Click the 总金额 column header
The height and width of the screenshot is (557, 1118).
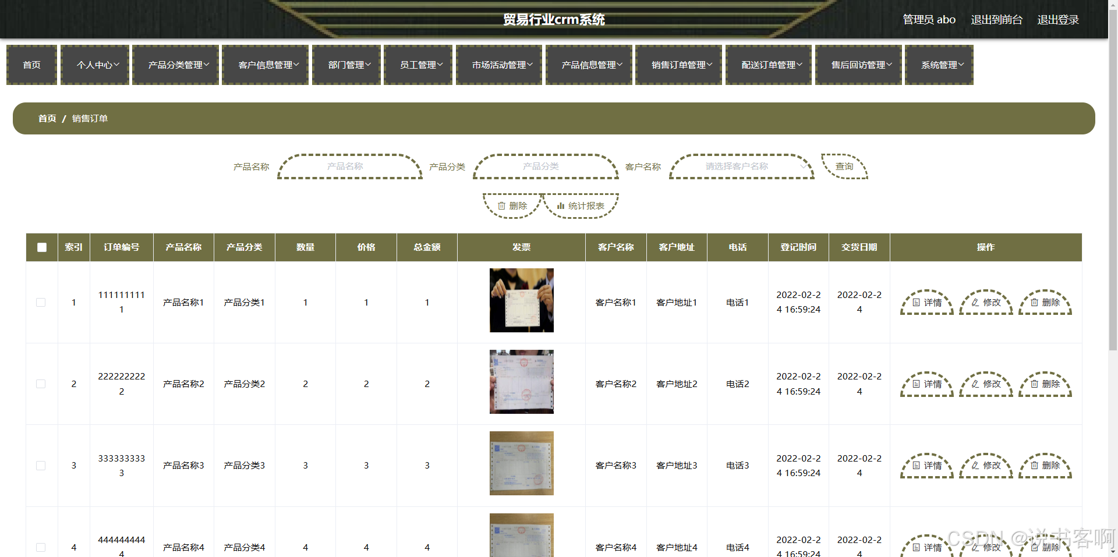(x=427, y=247)
